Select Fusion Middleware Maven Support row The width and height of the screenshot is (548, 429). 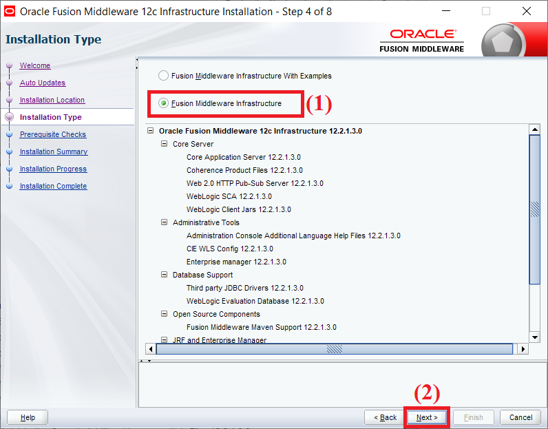click(x=262, y=327)
